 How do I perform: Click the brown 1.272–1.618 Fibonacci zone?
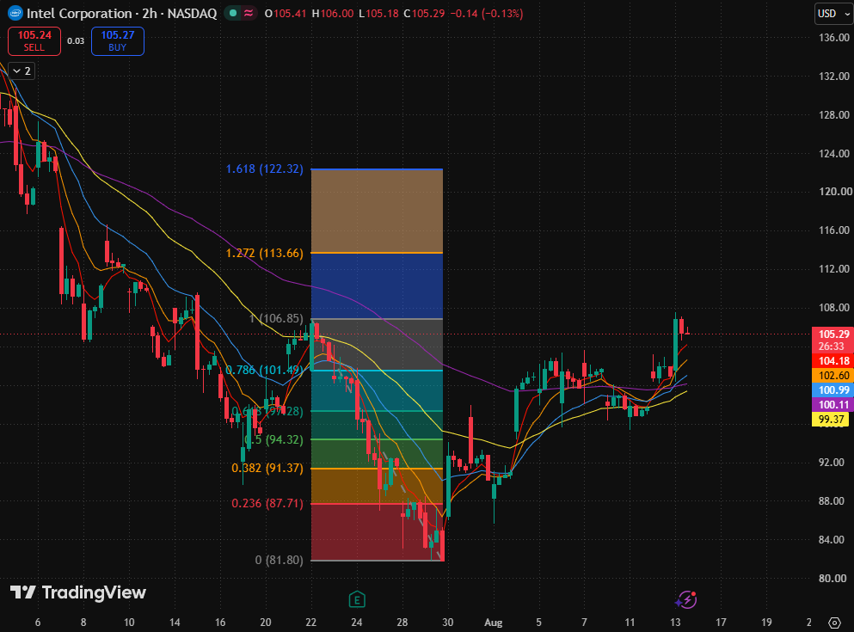[377, 212]
